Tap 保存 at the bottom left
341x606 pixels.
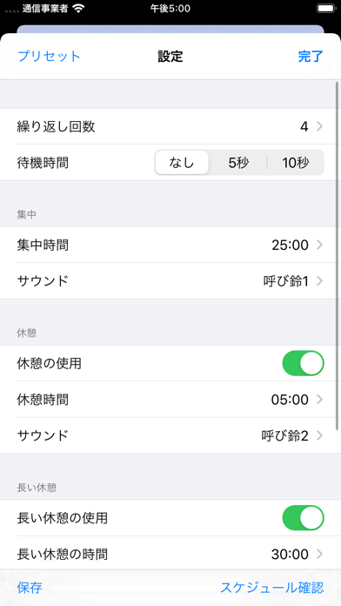click(x=30, y=588)
